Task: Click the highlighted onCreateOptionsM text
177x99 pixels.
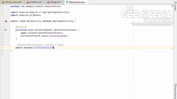Action: pos(44,48)
